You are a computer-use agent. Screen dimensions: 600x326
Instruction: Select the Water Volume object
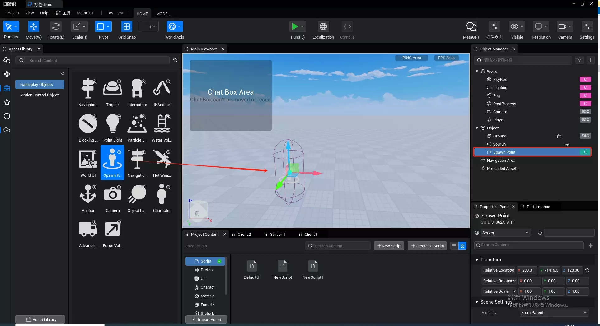pyautogui.click(x=162, y=128)
